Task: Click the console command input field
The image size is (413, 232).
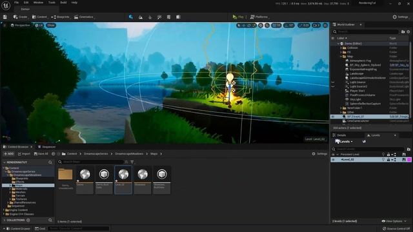Action: (79, 229)
